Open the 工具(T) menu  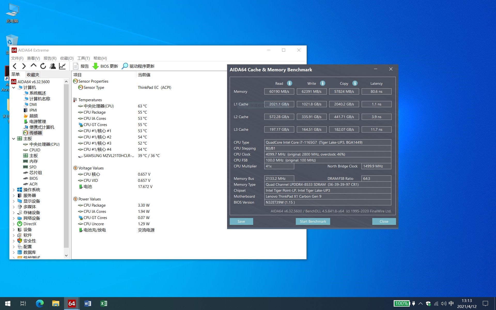point(83,58)
